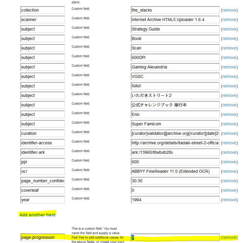
Task: Click the page-progression value field
Action: [x=175, y=238]
